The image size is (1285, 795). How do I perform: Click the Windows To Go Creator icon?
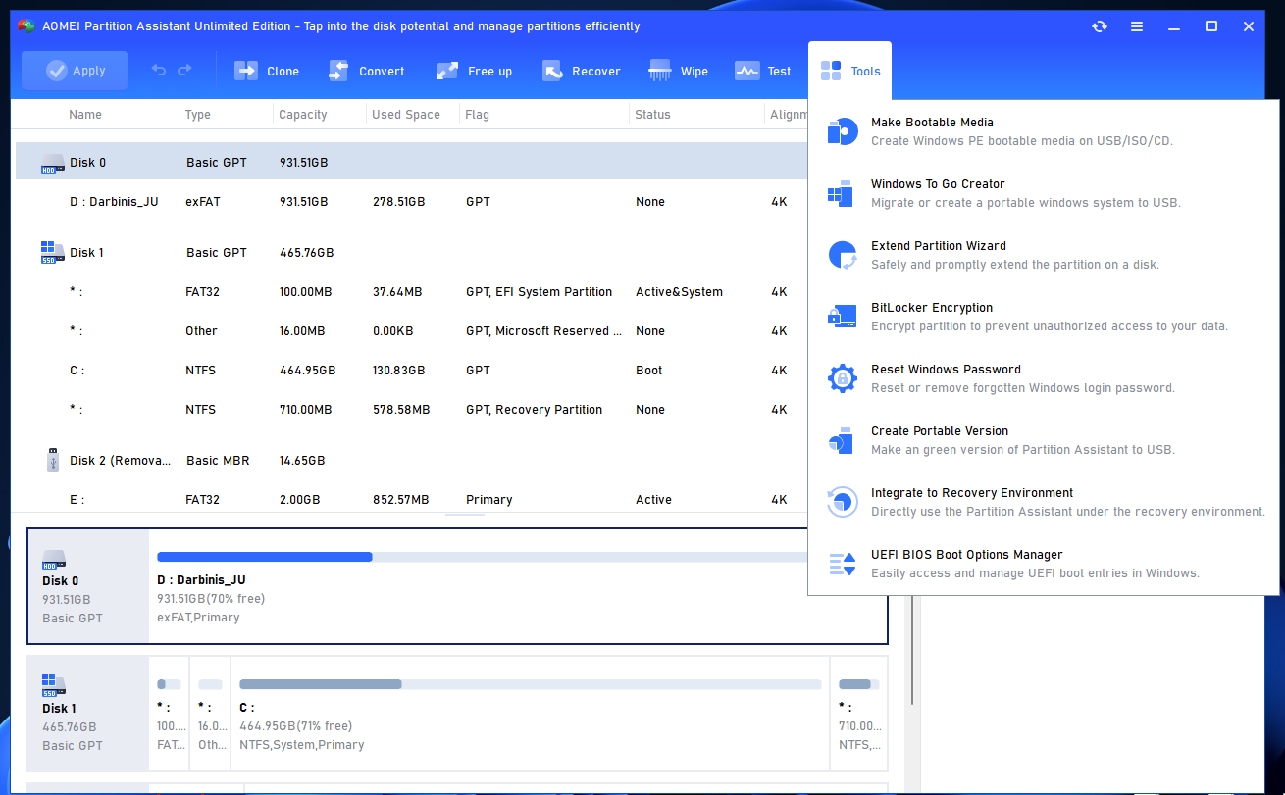841,193
